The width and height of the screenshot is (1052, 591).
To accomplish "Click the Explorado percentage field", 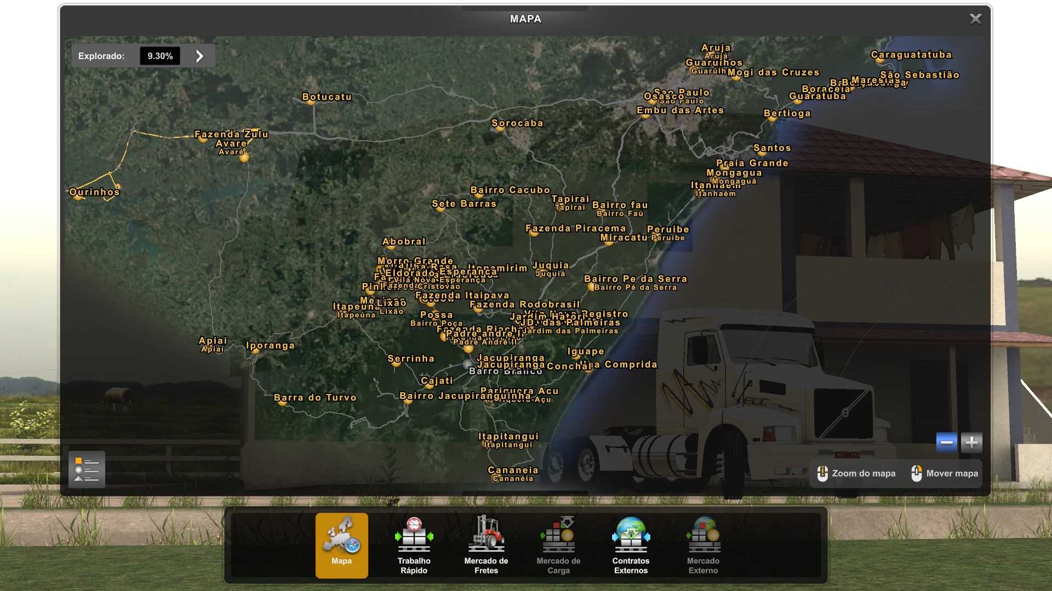I will click(159, 56).
